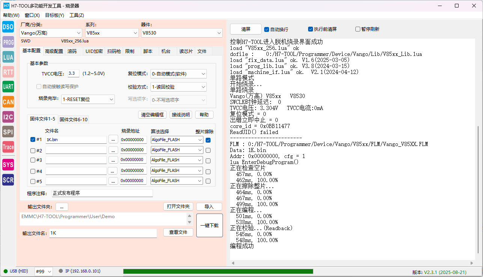The width and height of the screenshot is (483, 277).
Task: Open the 复位模式 dropdown
Action: [x=178, y=74]
